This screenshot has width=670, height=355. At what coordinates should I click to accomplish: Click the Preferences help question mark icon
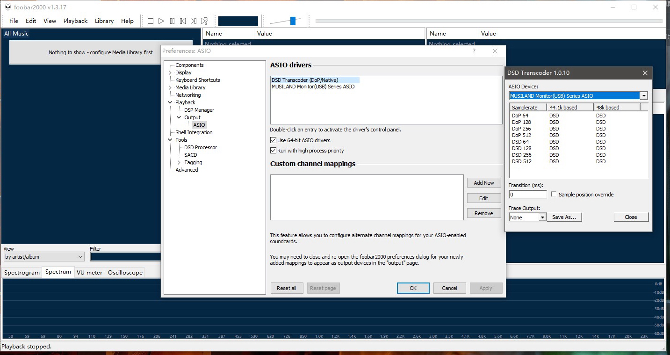click(474, 51)
